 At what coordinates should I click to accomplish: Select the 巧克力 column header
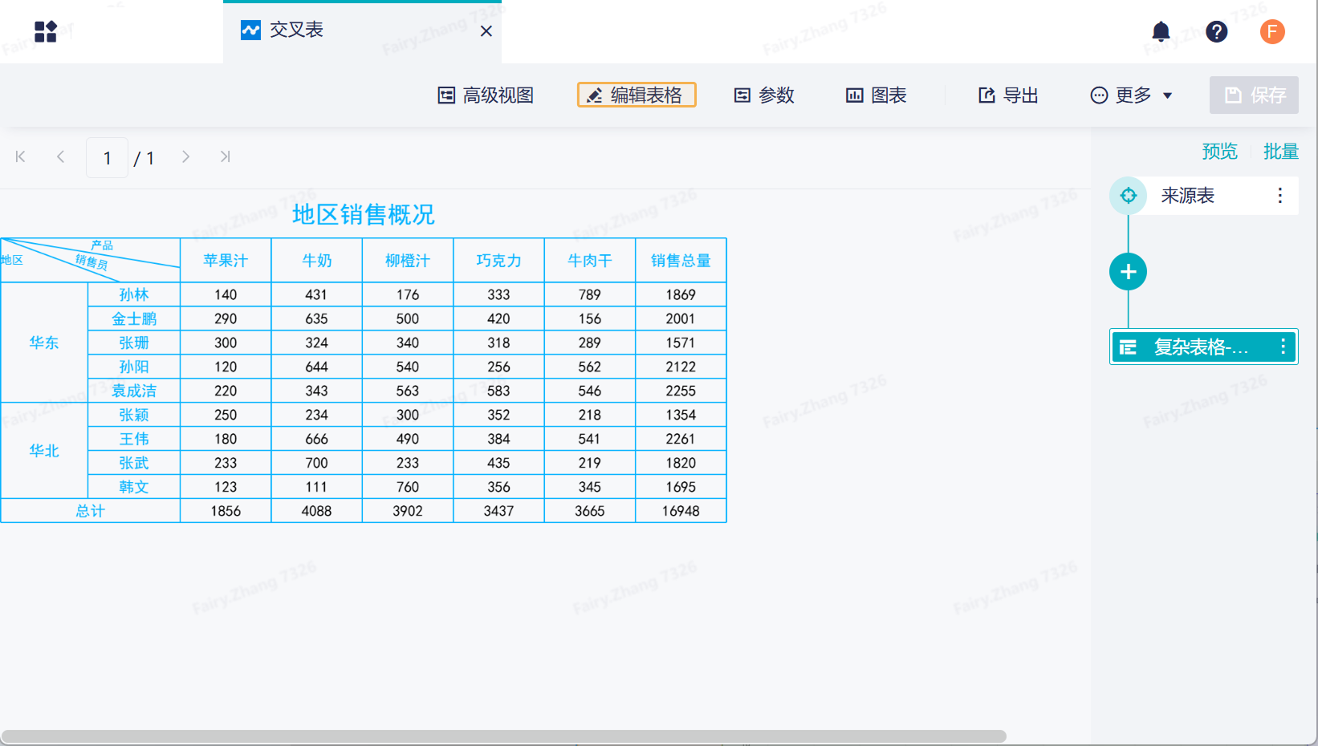pyautogui.click(x=499, y=261)
